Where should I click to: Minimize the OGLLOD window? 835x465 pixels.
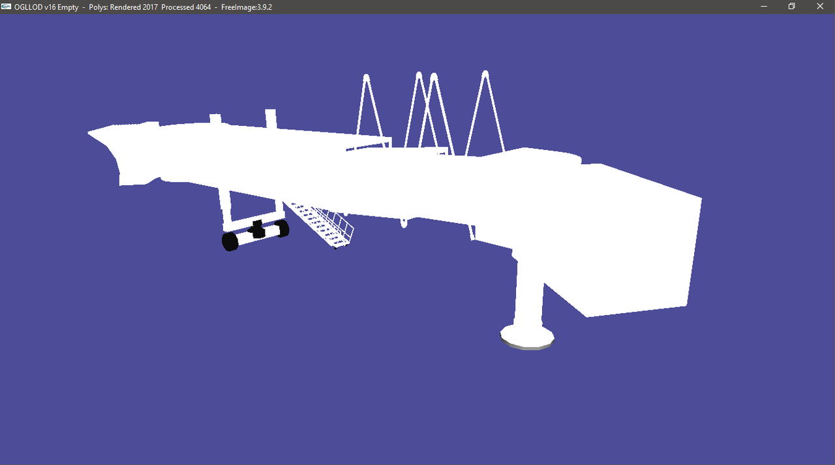coord(764,7)
